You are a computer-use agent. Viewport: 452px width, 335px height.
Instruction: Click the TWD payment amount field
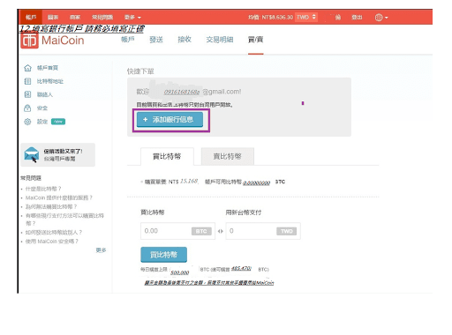[263, 231]
